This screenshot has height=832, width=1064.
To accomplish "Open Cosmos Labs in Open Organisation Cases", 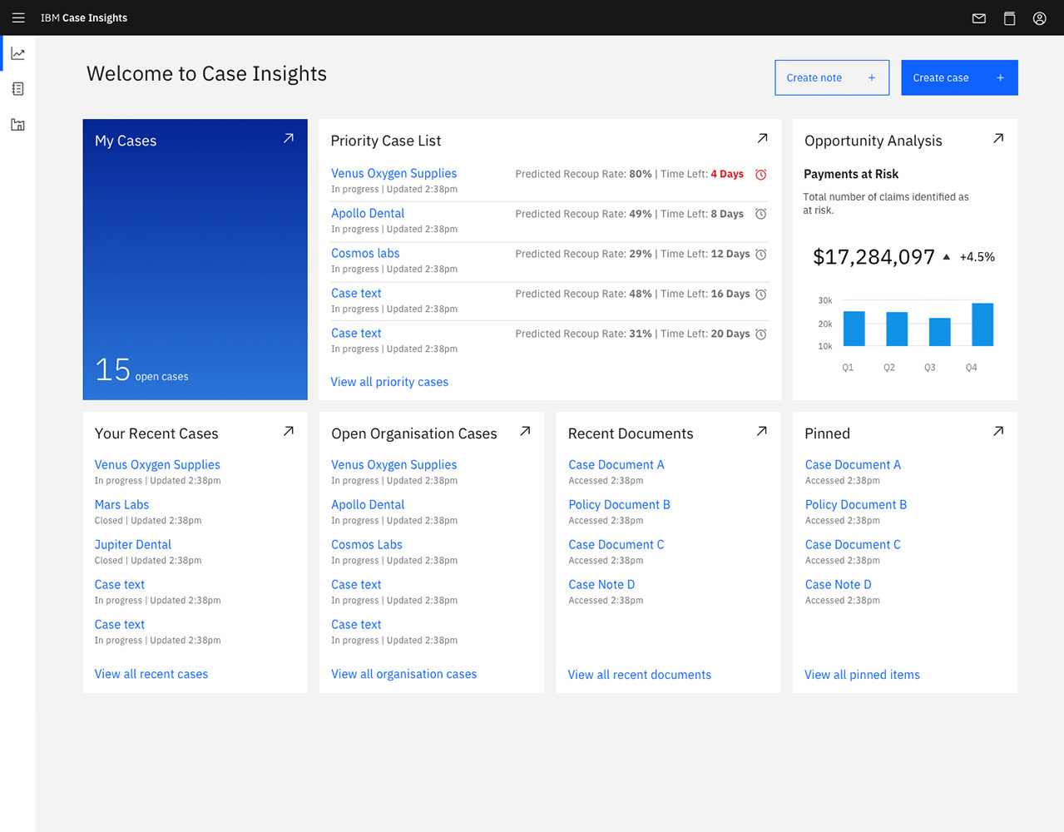I will point(367,544).
